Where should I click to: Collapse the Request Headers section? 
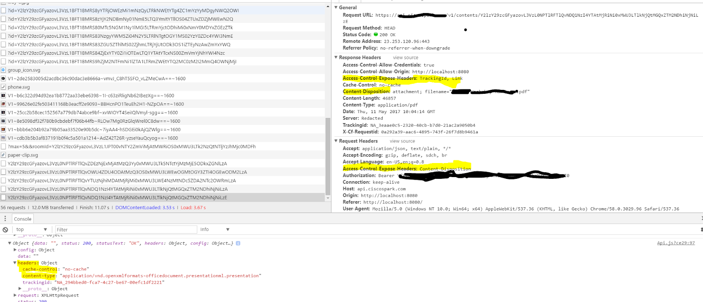[x=336, y=141]
